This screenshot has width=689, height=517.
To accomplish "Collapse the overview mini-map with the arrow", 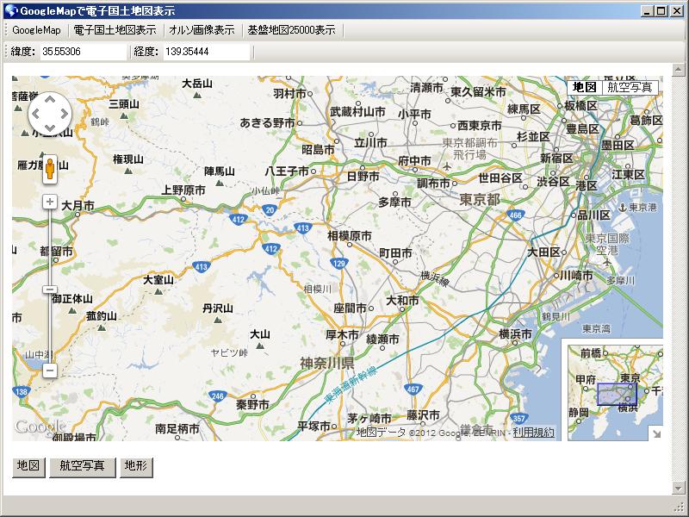I will pos(655,433).
